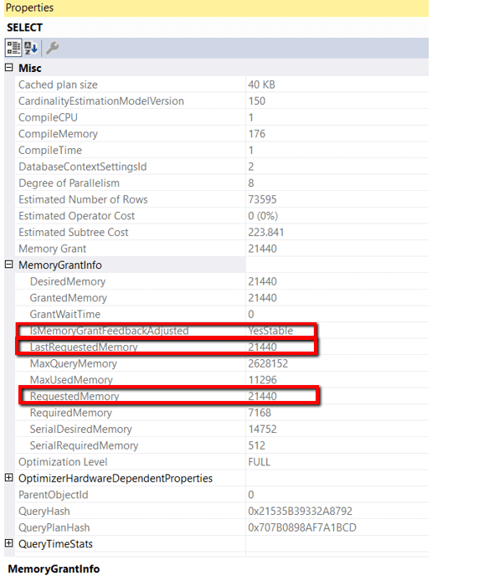
Task: Click the QueryHash value field
Action: (337, 511)
